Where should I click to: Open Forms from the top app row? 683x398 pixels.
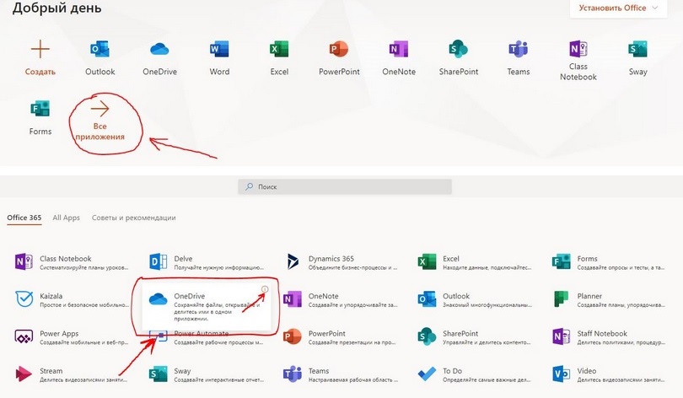click(x=40, y=117)
